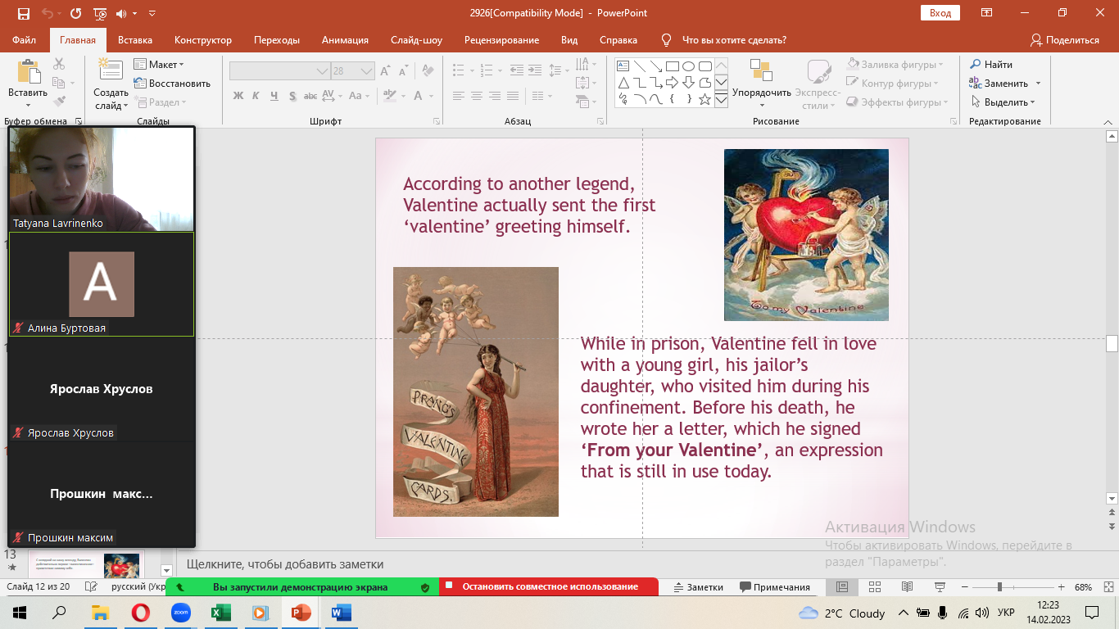Open the Вставить paste options arrow
The width and height of the screenshot is (1119, 629).
[x=28, y=106]
